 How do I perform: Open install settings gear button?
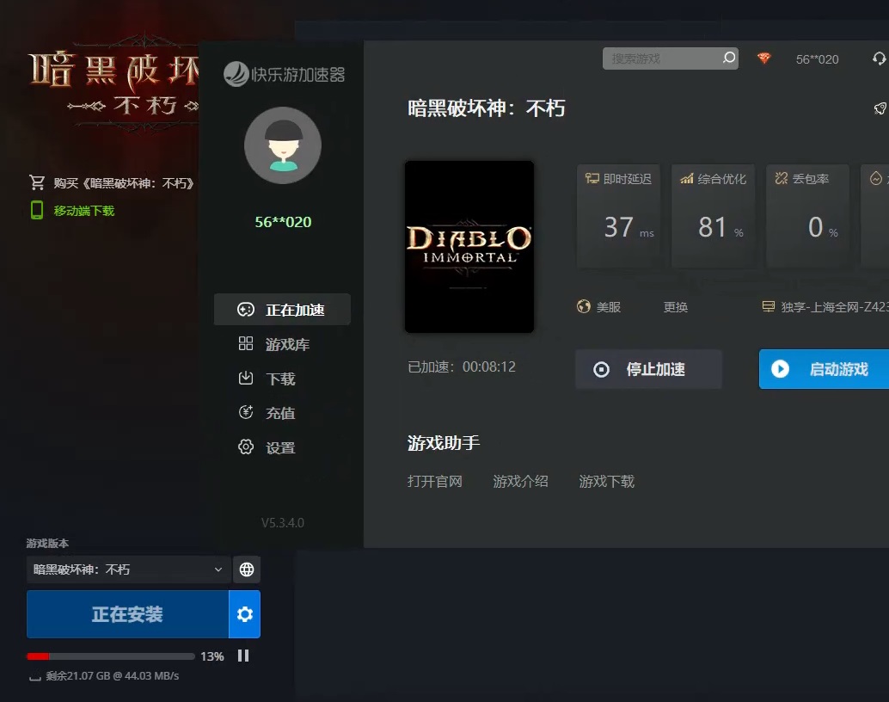click(245, 614)
